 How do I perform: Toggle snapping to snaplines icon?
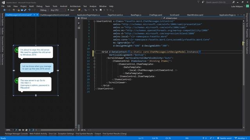(30, 130)
